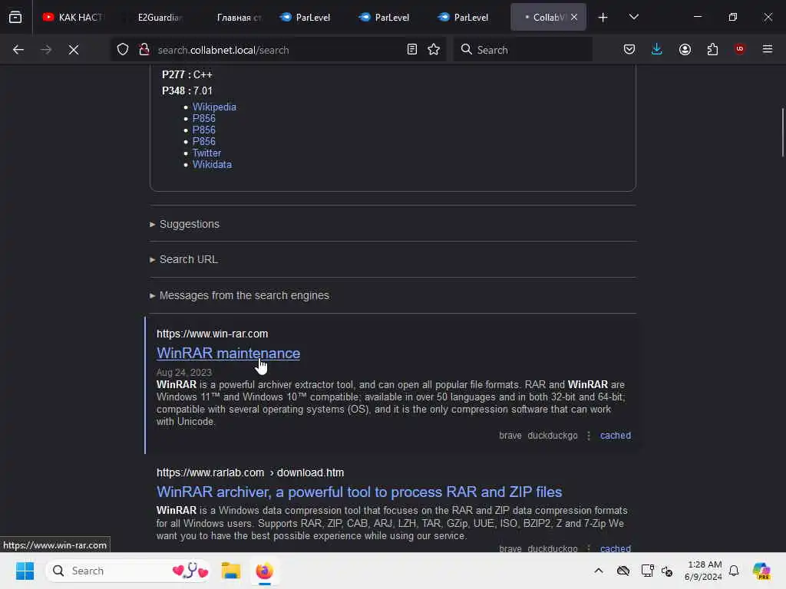The image size is (786, 589).
Task: Expand the Search URL section
Action: coord(183,259)
